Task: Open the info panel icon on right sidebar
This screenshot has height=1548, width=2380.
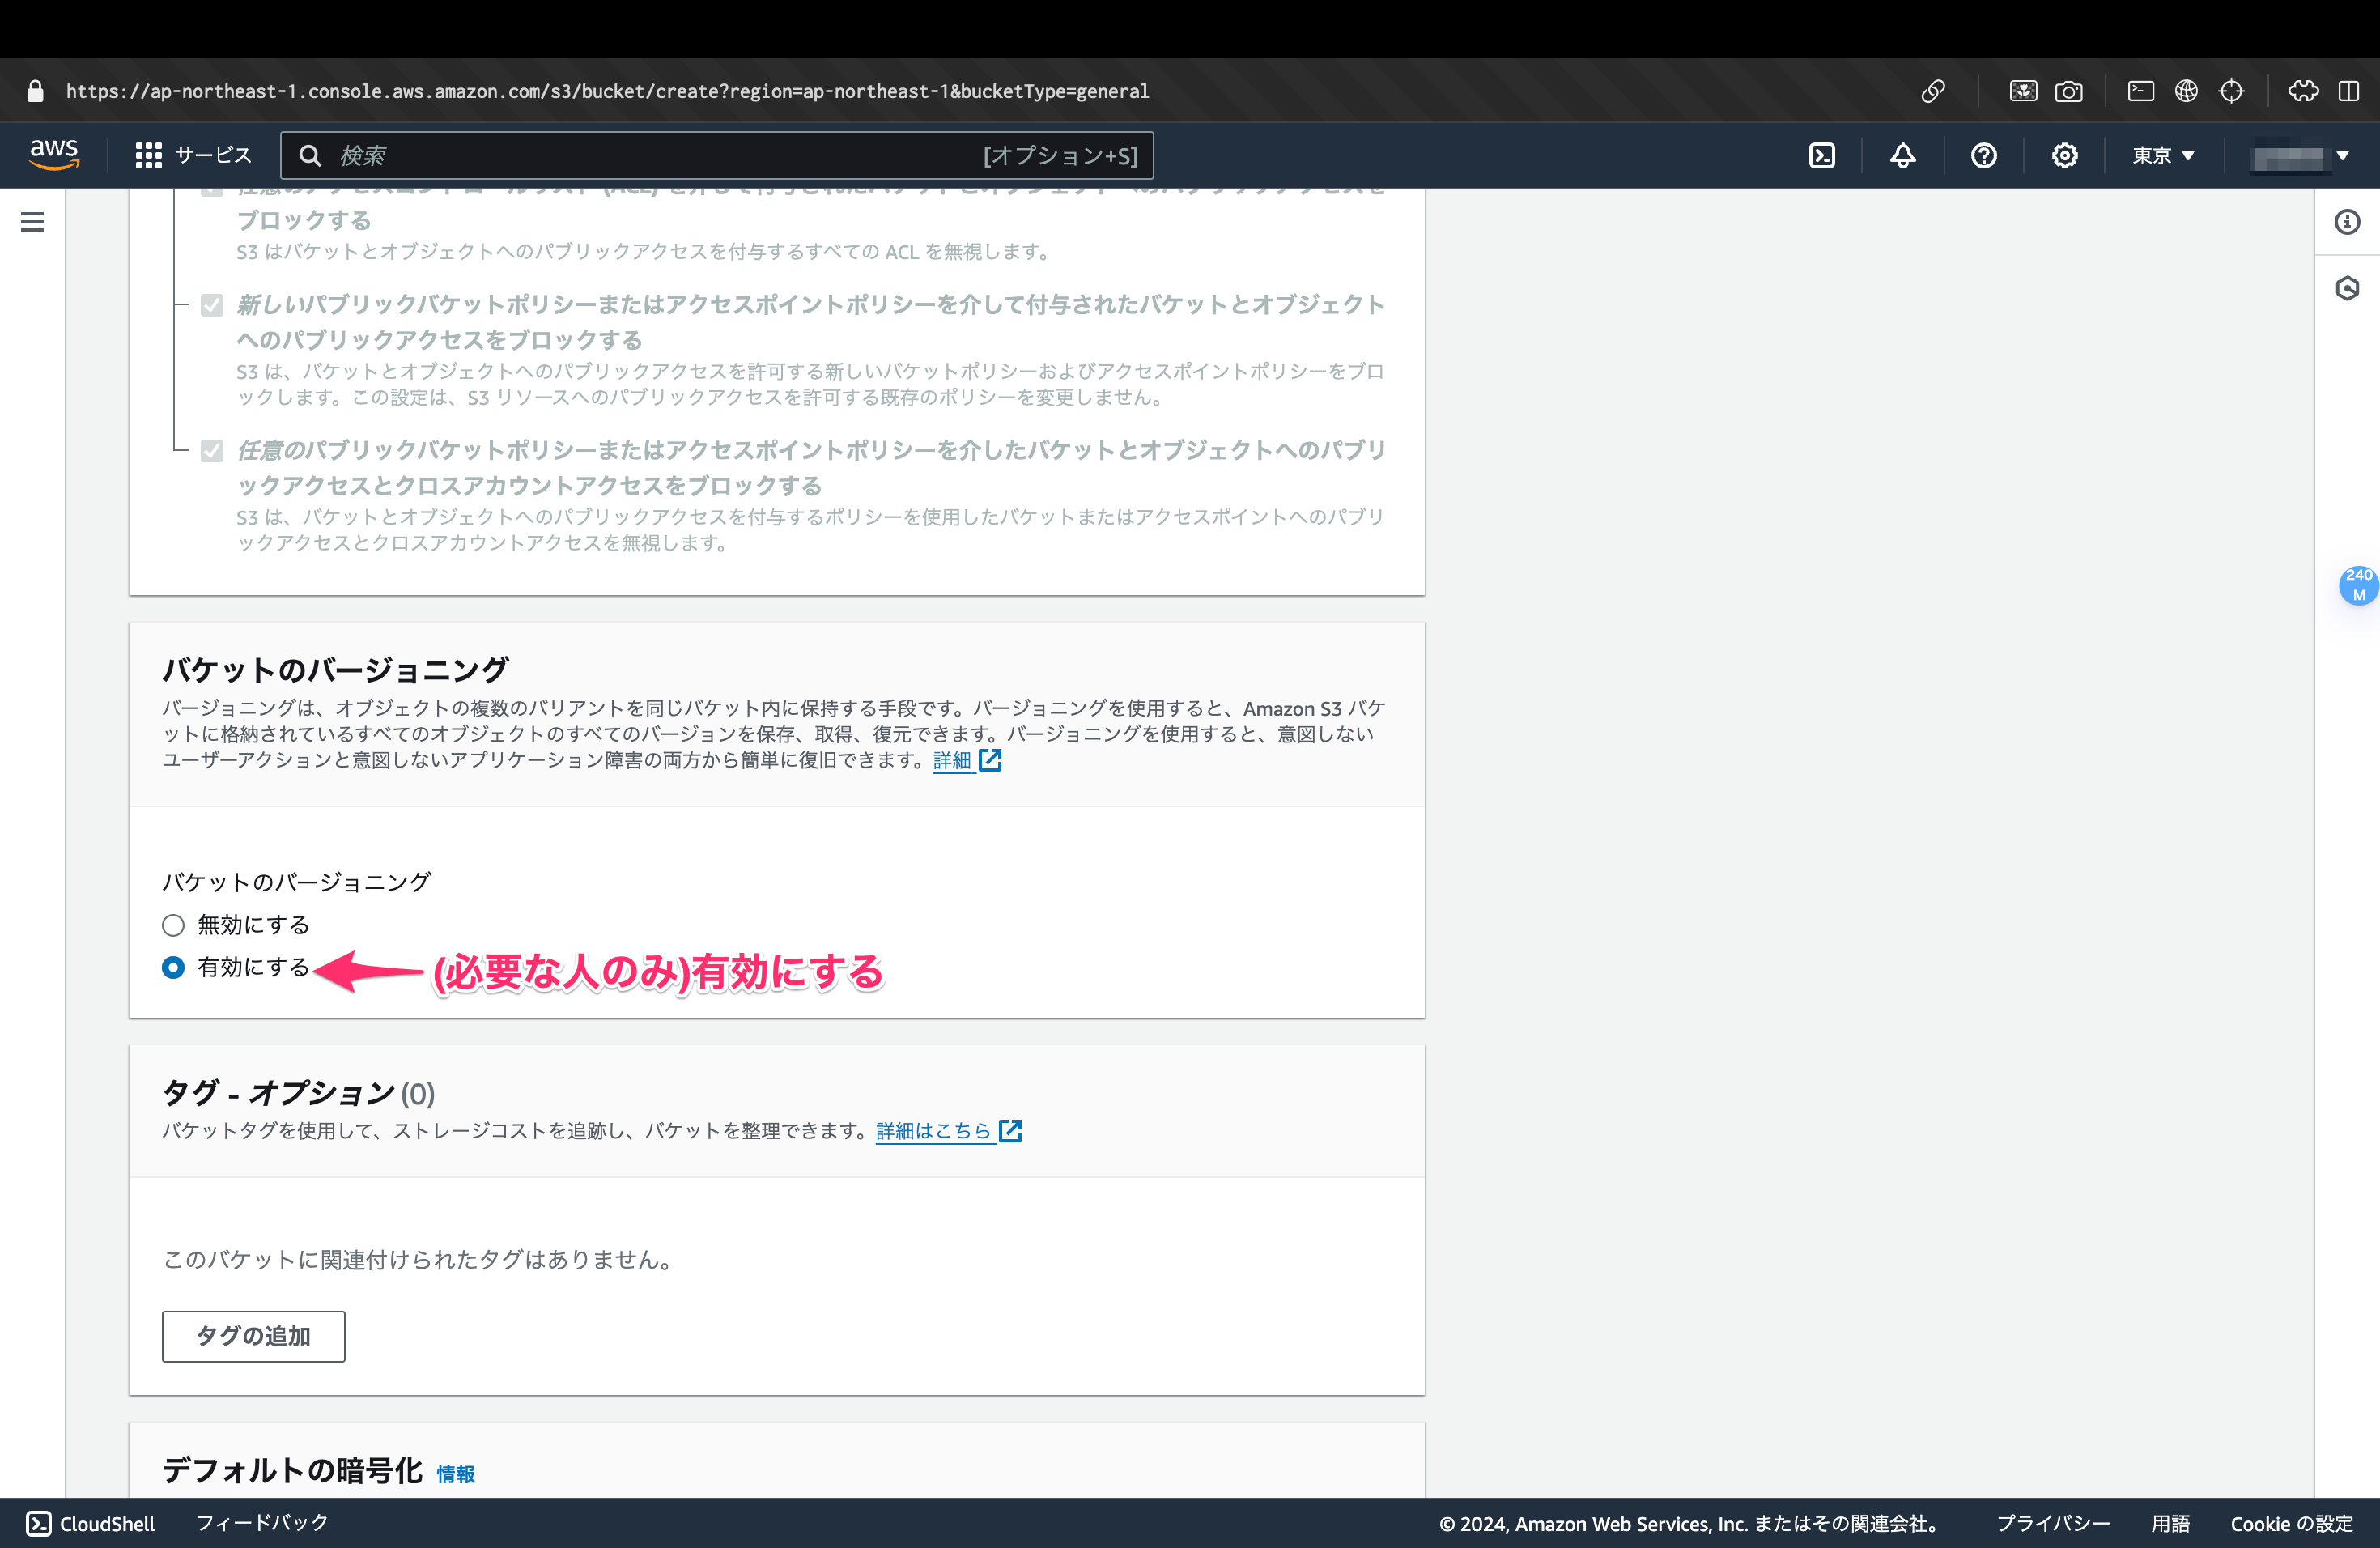Action: (2348, 222)
